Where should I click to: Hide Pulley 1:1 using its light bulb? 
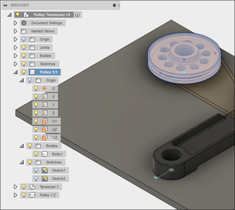(24, 72)
